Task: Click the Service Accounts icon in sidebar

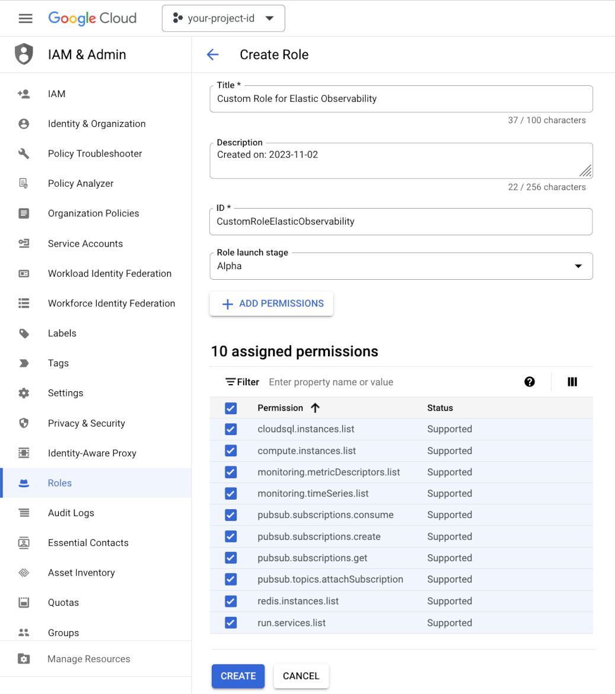Action: (x=24, y=244)
